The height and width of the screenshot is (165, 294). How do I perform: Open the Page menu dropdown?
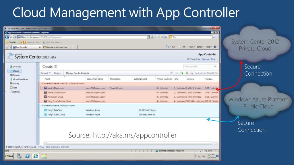(192, 47)
